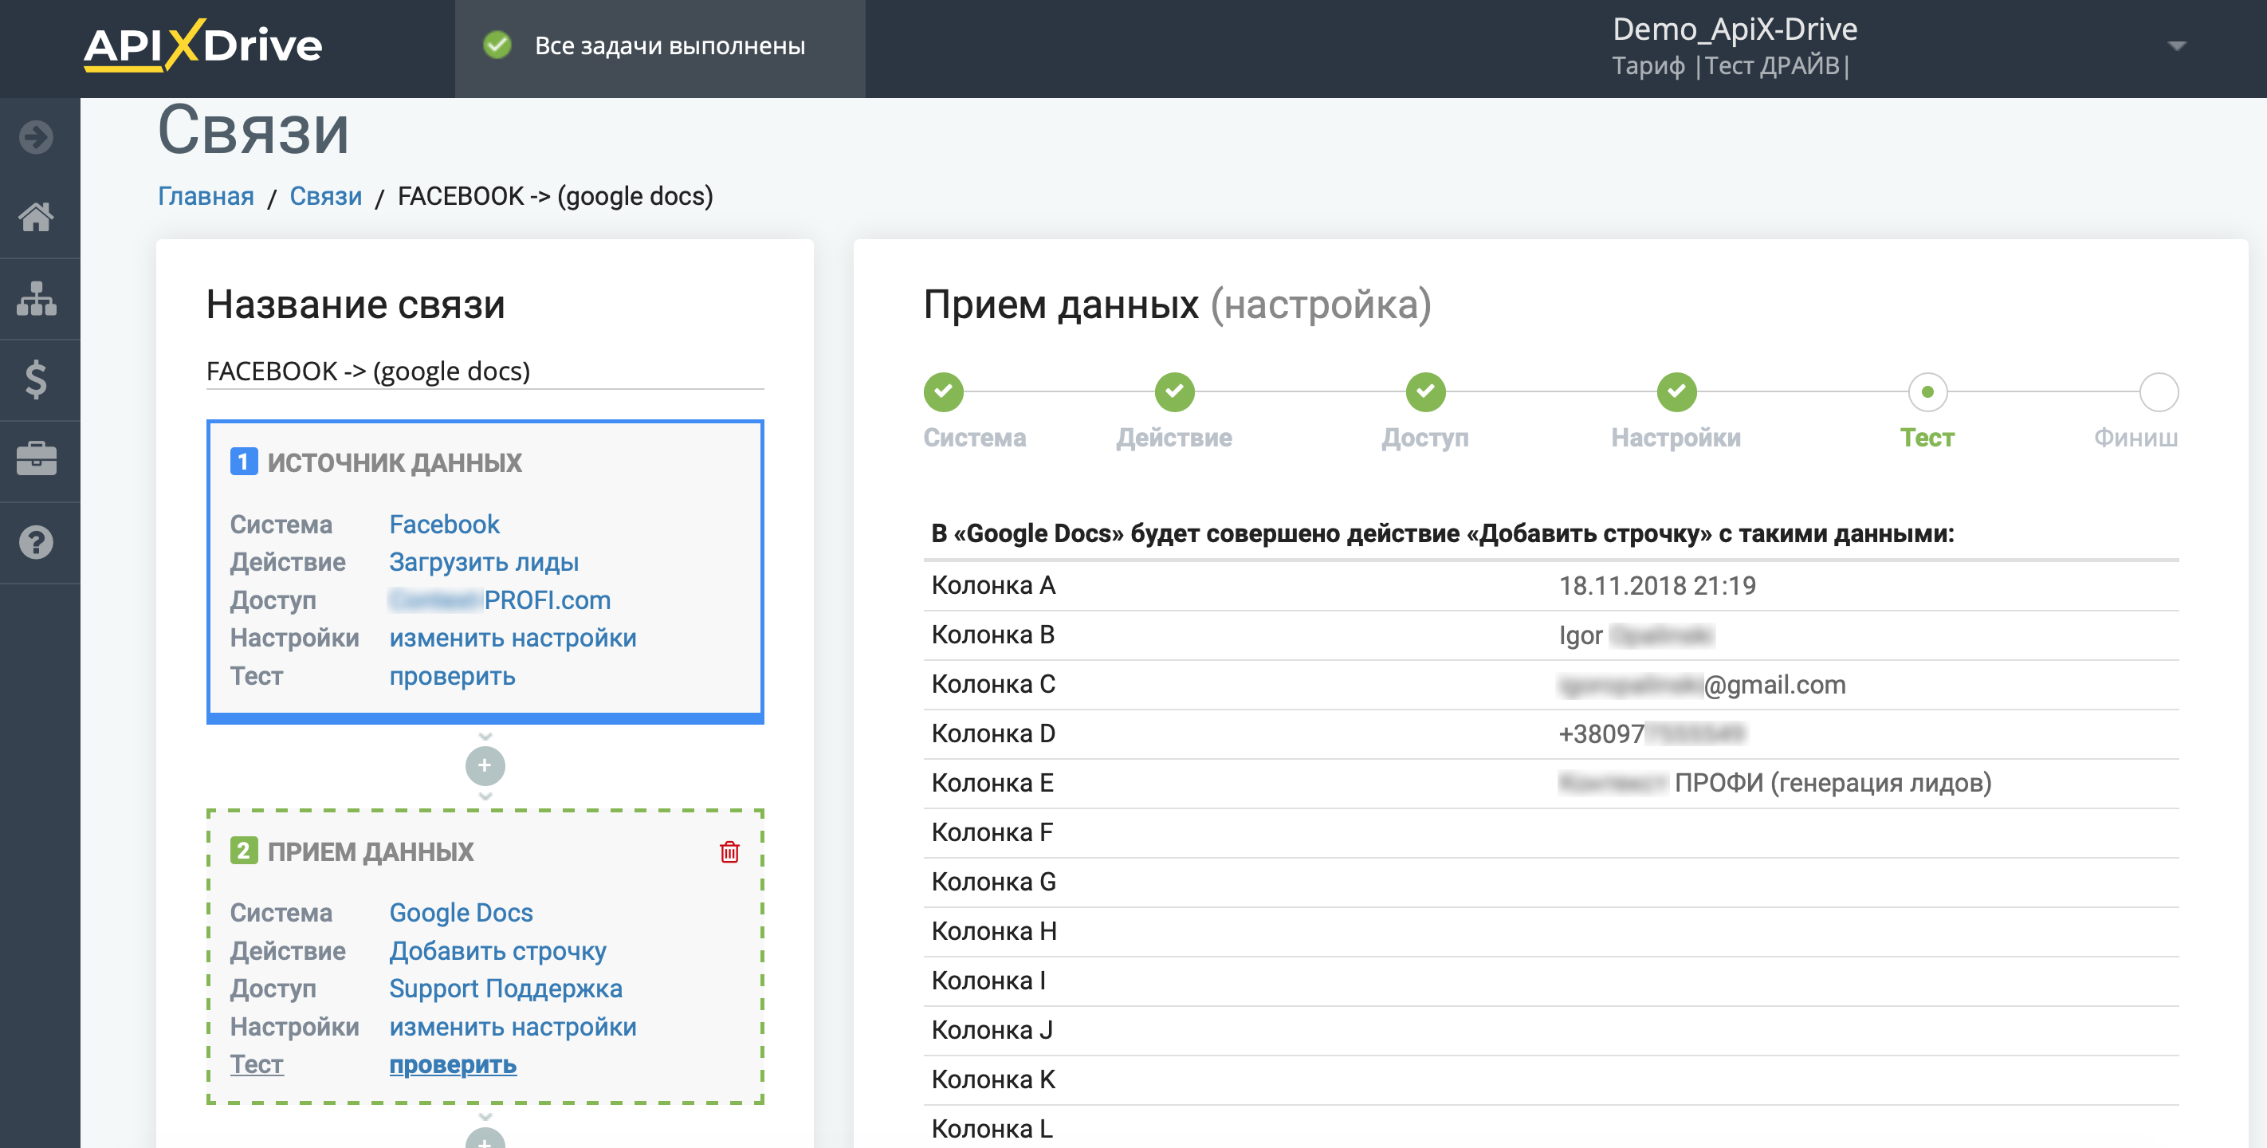Click source изменить настройки link
This screenshot has width=2267, height=1148.
tap(513, 639)
